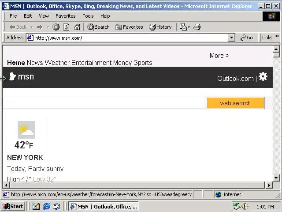
Task: Open the Entertainment navigation link
Action: (x=91, y=63)
